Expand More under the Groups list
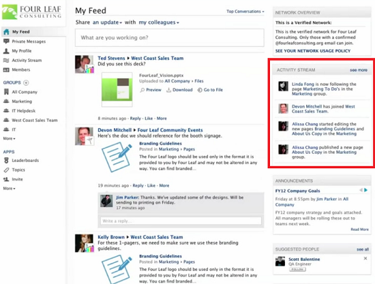Screen dimensions: 375x284 click(9, 138)
